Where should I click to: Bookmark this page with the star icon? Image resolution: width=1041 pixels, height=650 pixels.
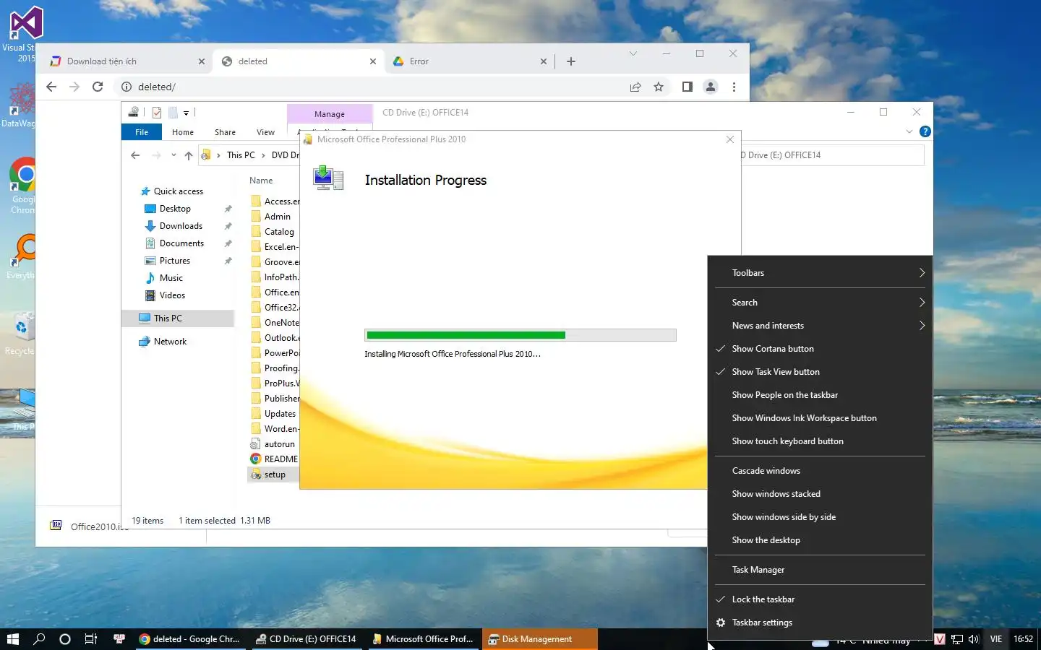[659, 87]
